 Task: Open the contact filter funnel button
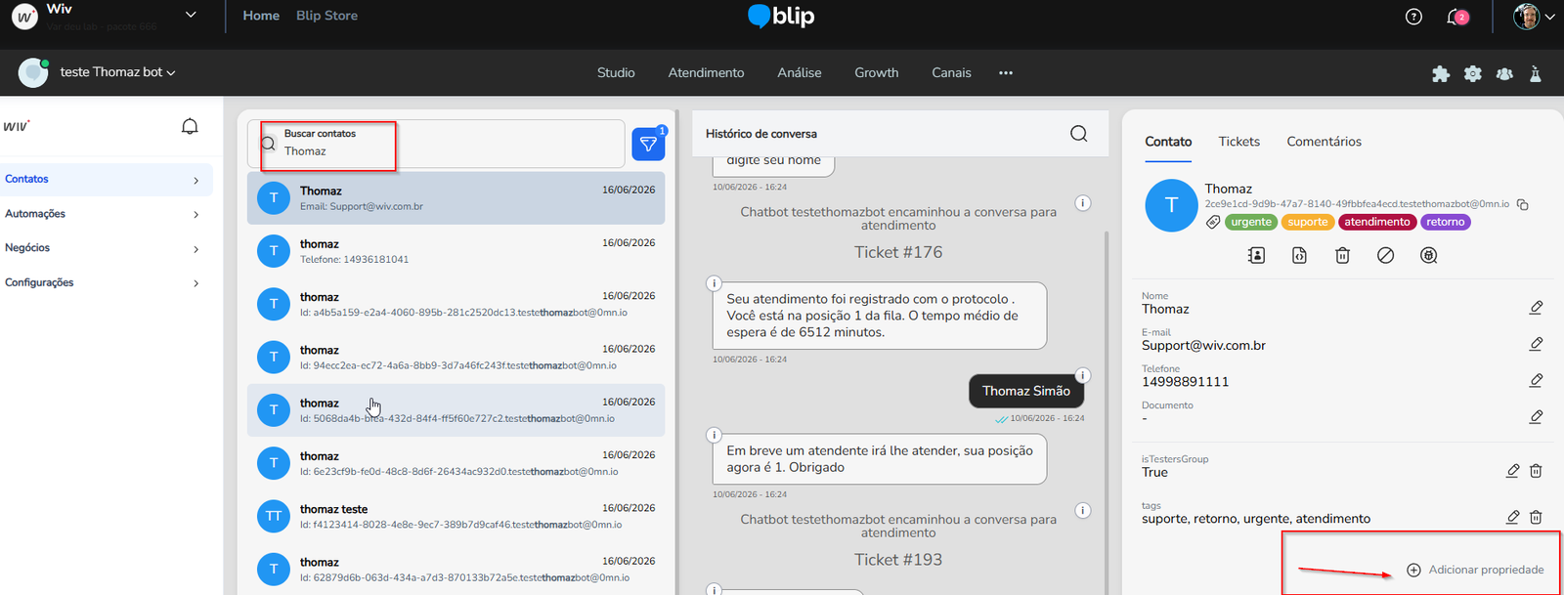tap(648, 145)
